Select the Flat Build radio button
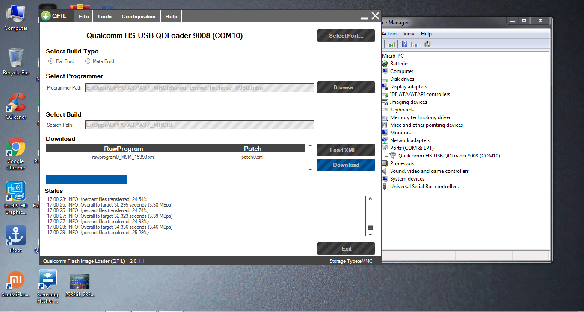This screenshot has height=312, width=584. tap(51, 61)
